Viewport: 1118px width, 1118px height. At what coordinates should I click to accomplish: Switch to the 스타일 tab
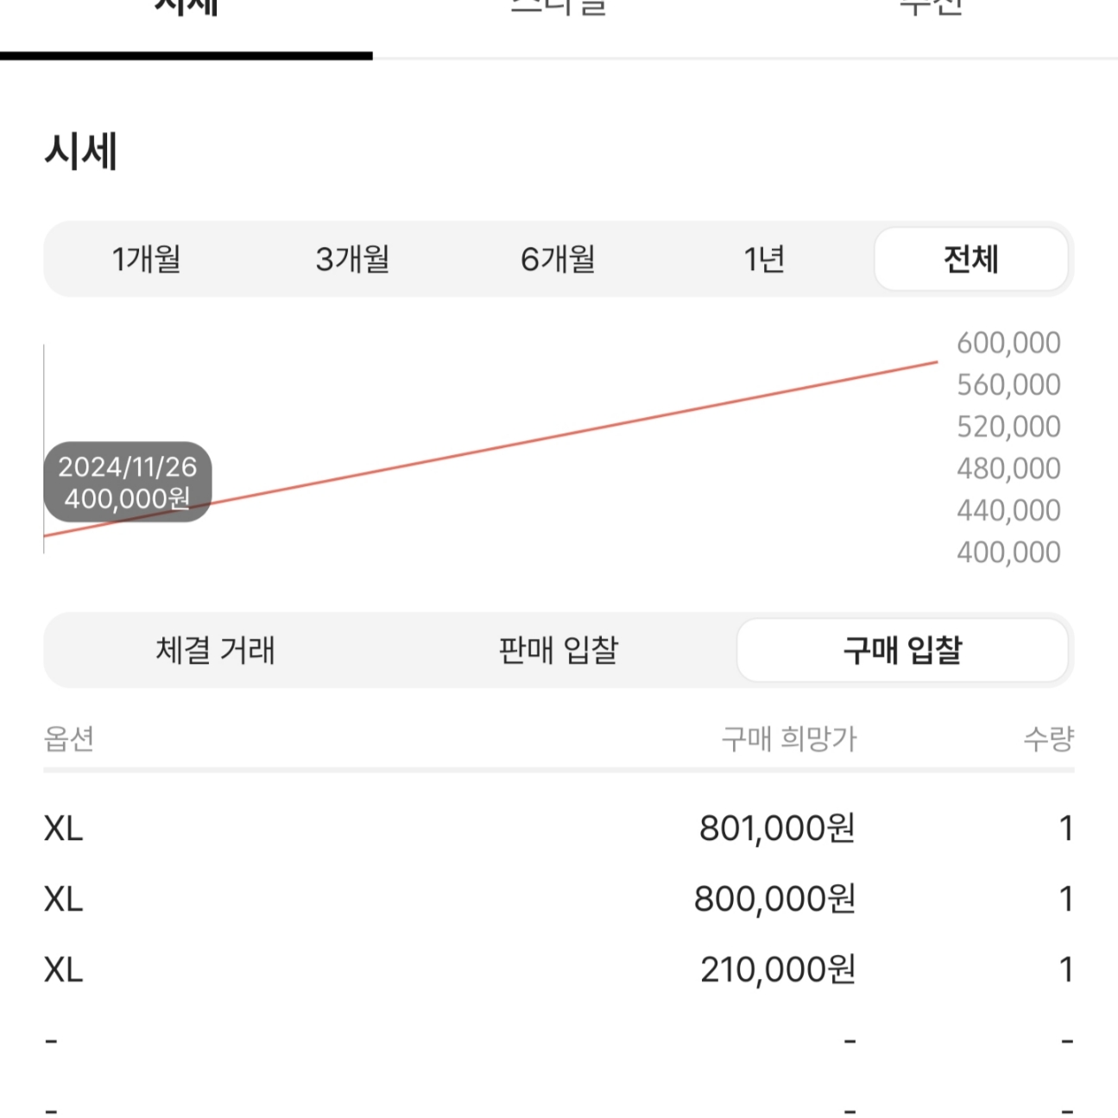[x=559, y=9]
